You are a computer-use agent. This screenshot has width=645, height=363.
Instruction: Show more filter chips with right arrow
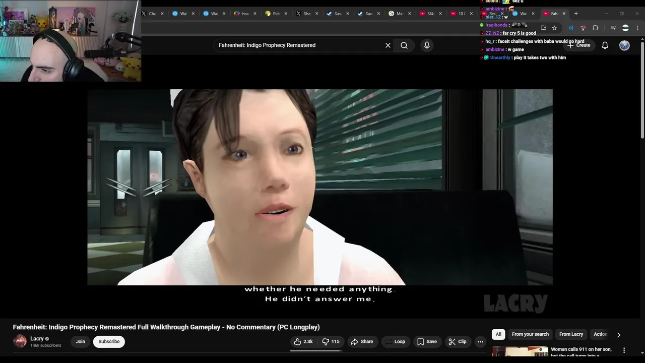click(619, 334)
